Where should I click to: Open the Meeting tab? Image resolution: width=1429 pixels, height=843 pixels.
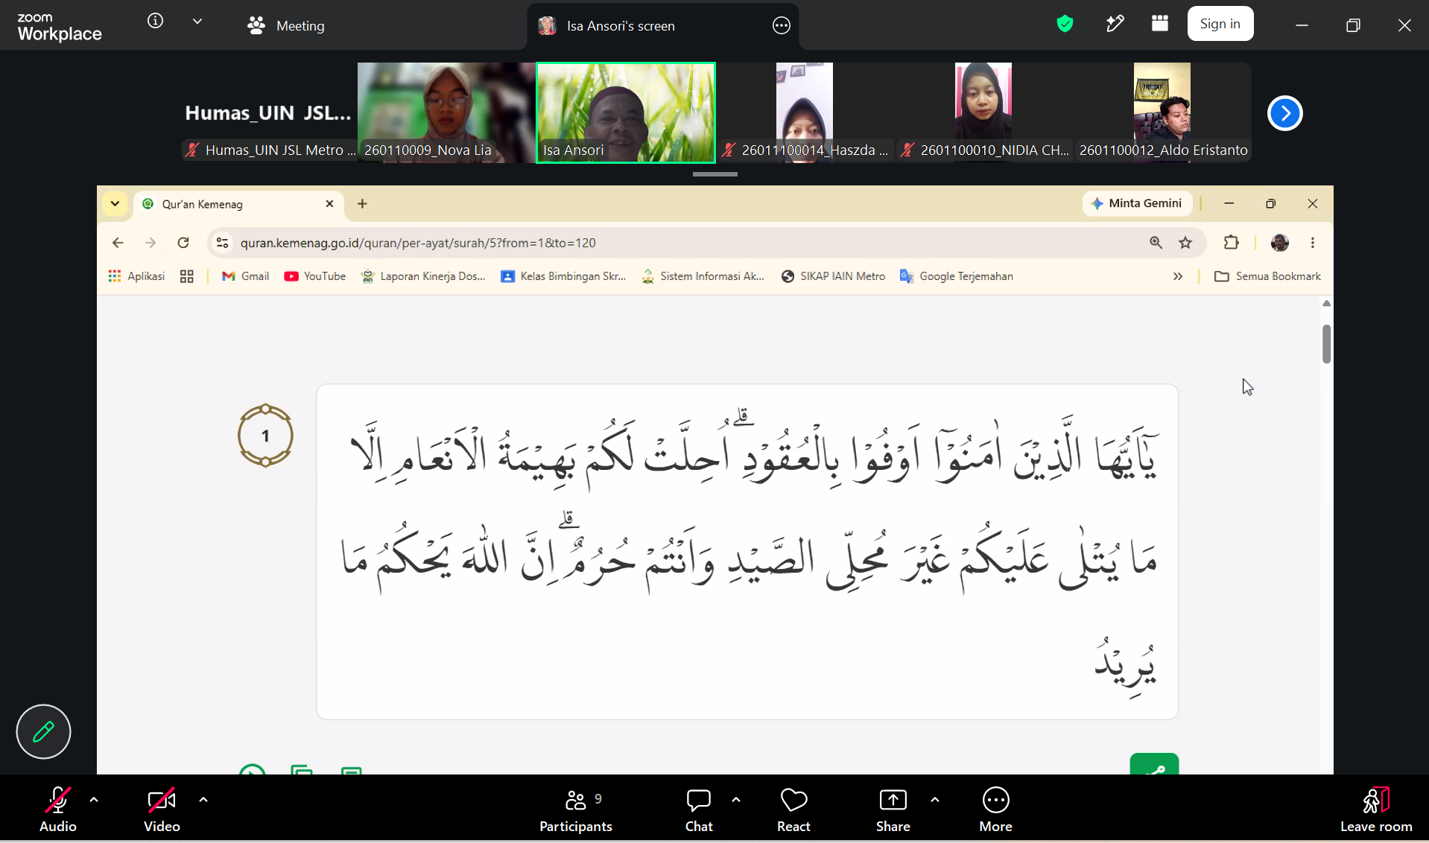286,26
